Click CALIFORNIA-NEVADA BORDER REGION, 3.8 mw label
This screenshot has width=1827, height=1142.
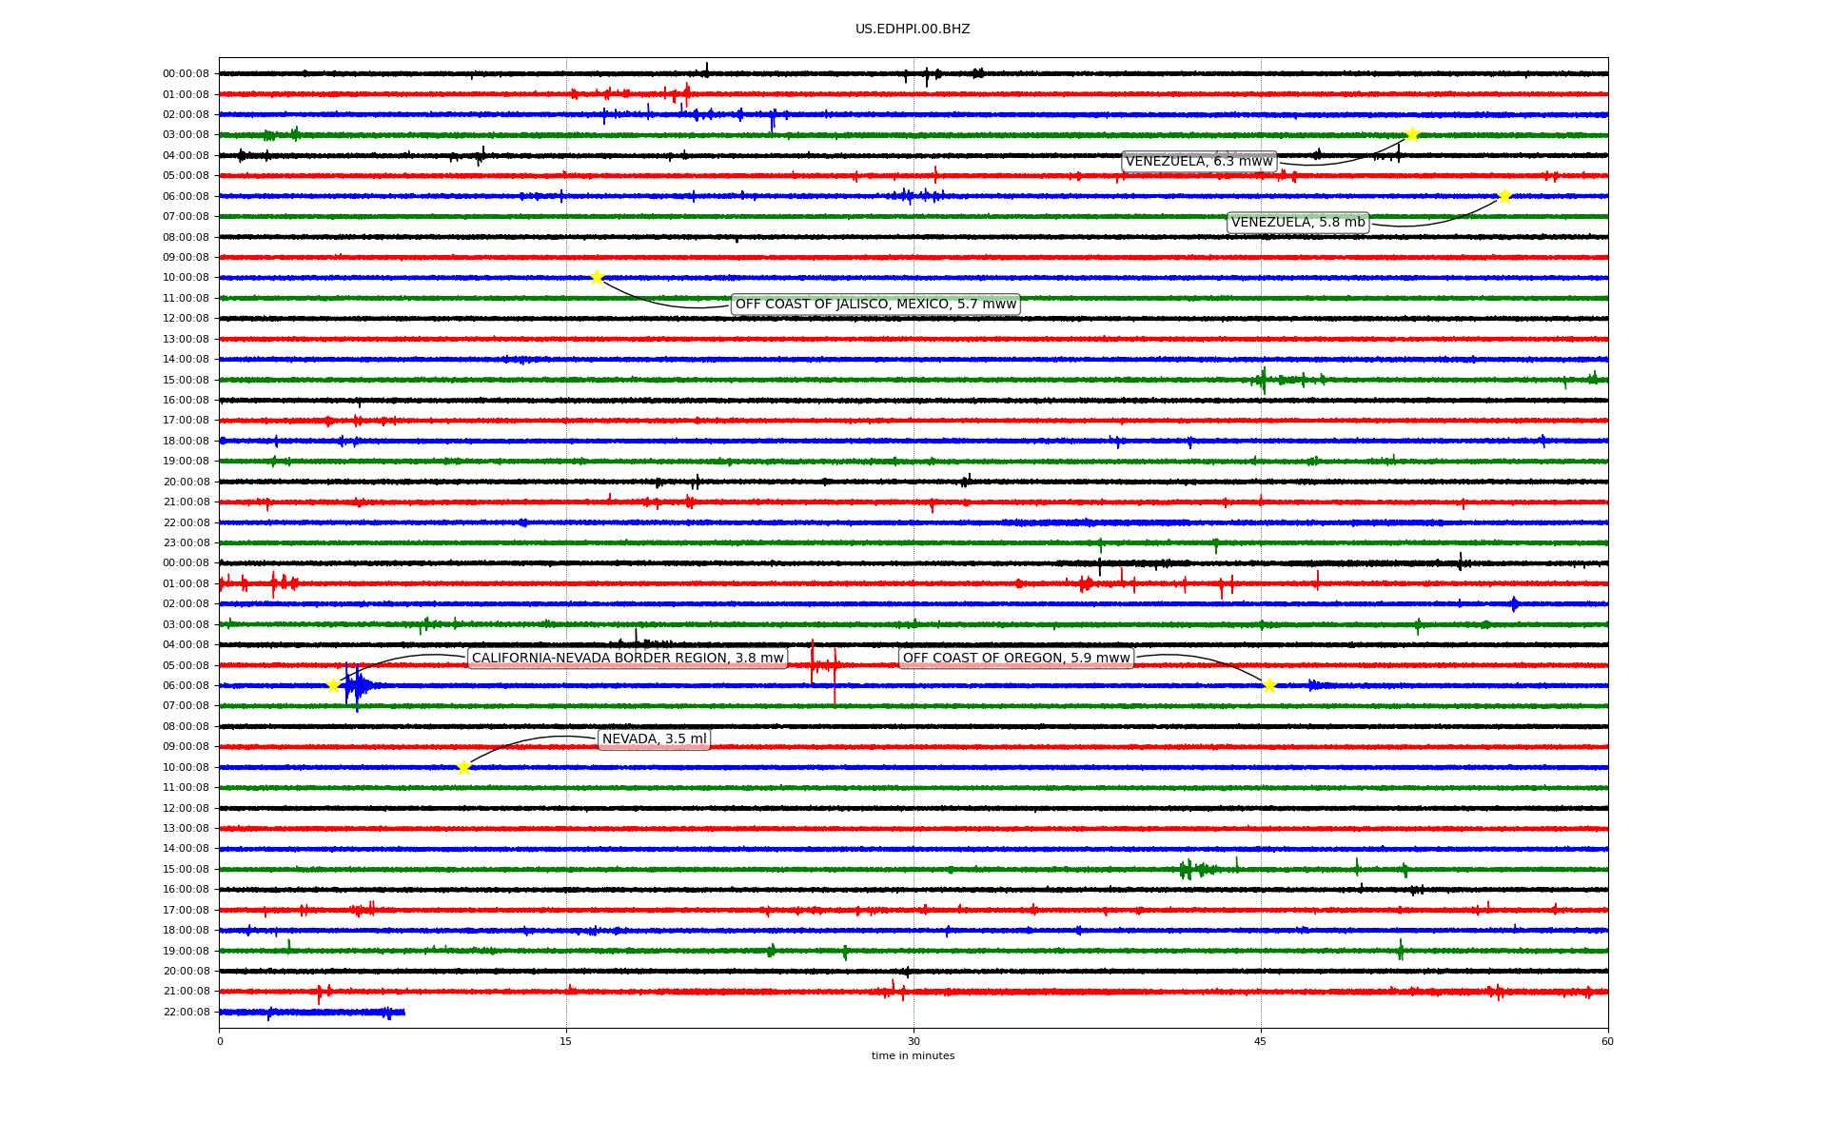[x=628, y=659]
